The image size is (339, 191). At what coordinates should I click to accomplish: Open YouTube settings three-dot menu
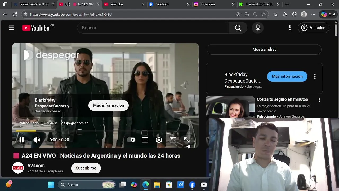point(290,28)
